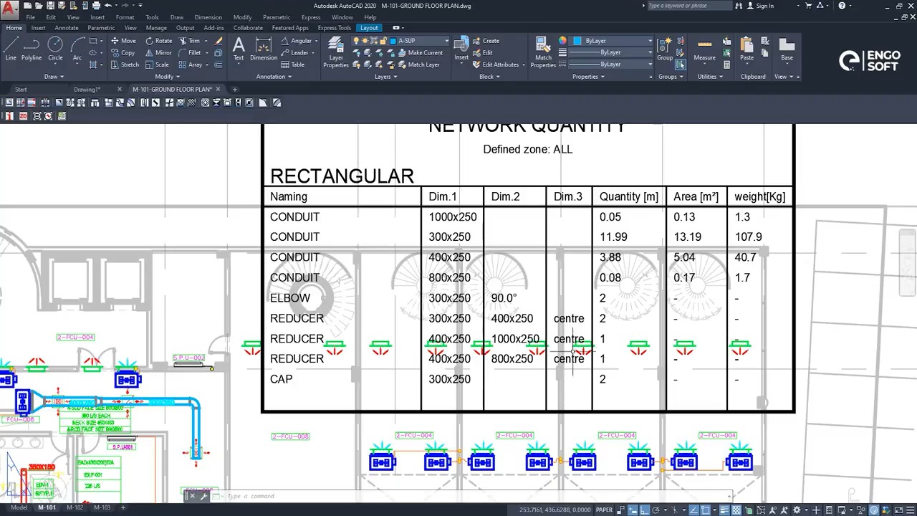917x516 pixels.
Task: Use the Rotate tool
Action: tap(159, 41)
